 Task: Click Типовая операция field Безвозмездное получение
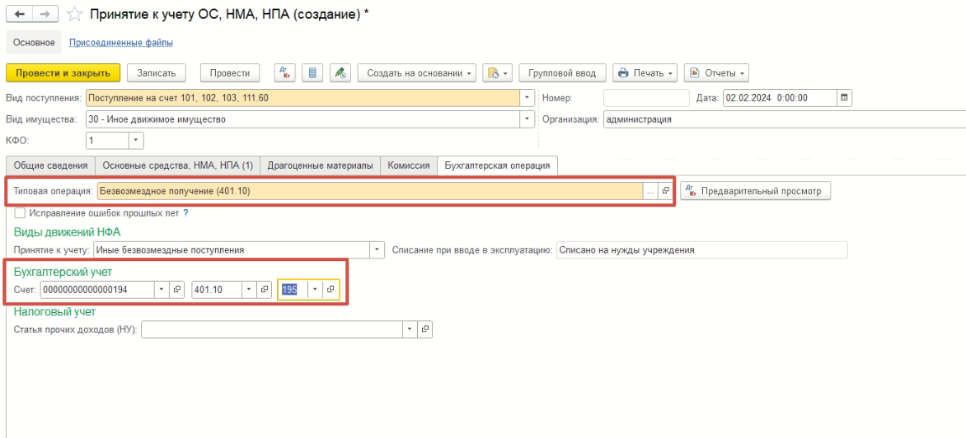click(369, 191)
